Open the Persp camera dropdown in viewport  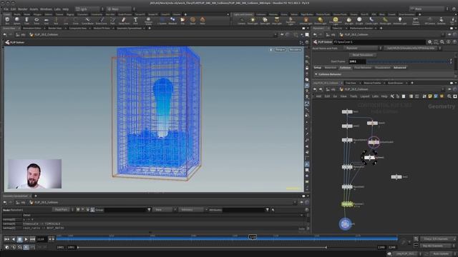[280, 50]
